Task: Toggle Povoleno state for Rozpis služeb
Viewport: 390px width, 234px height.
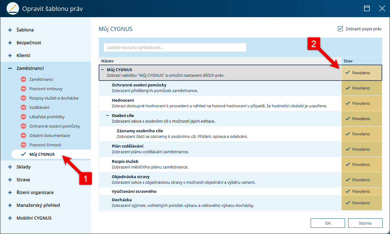Action: [362, 164]
